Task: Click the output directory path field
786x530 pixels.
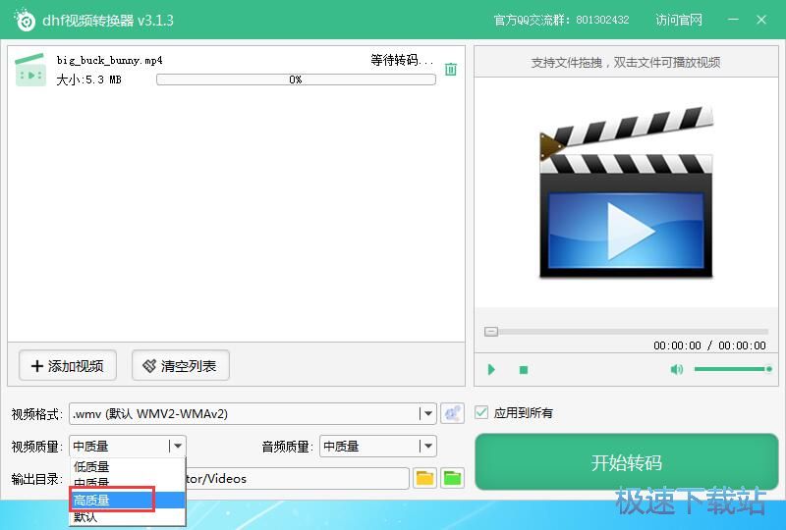Action: [298, 478]
